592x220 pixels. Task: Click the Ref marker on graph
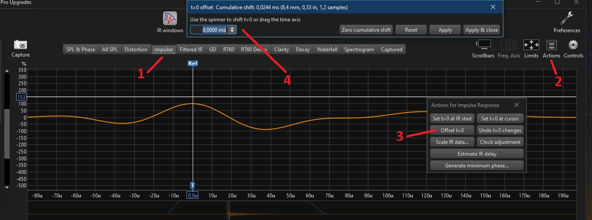coord(193,63)
